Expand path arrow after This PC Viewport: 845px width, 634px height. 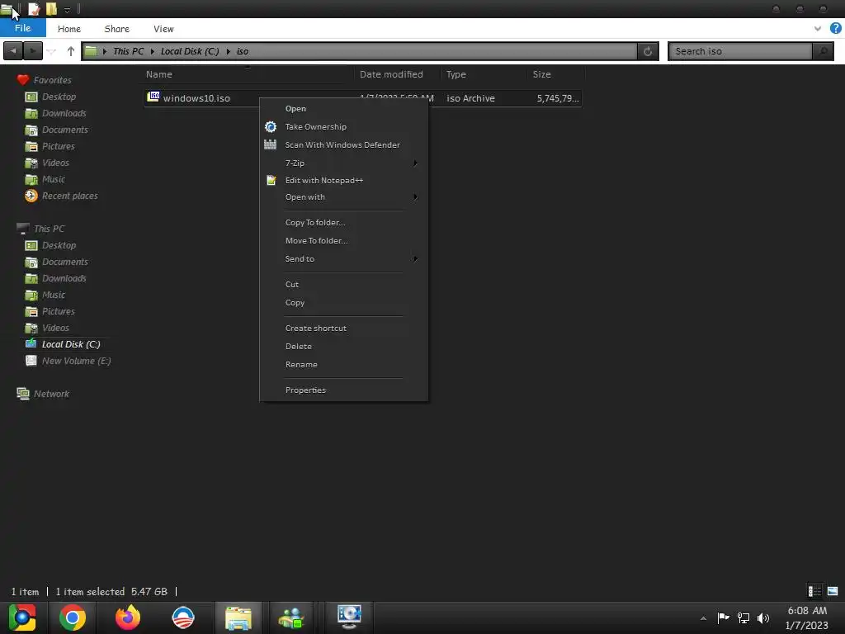(x=153, y=51)
